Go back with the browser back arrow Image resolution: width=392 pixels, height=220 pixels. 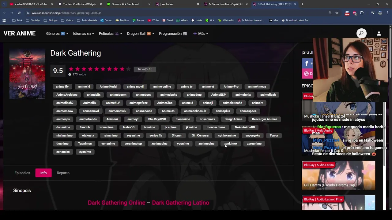pyautogui.click(x=4, y=13)
